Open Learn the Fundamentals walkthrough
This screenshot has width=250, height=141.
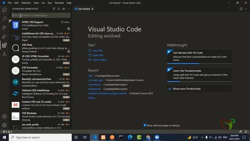199,75
